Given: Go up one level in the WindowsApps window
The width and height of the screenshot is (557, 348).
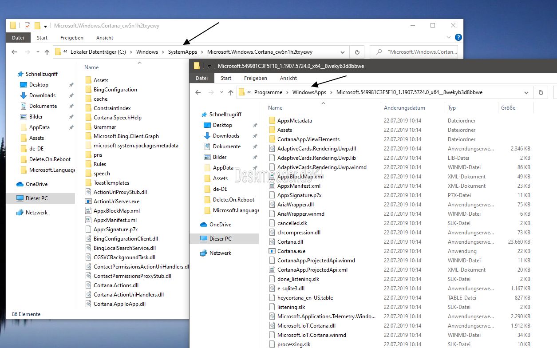Looking at the screenshot, I should (x=231, y=92).
